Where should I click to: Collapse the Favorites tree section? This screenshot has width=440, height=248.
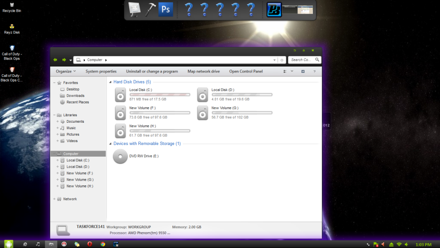tap(54, 83)
